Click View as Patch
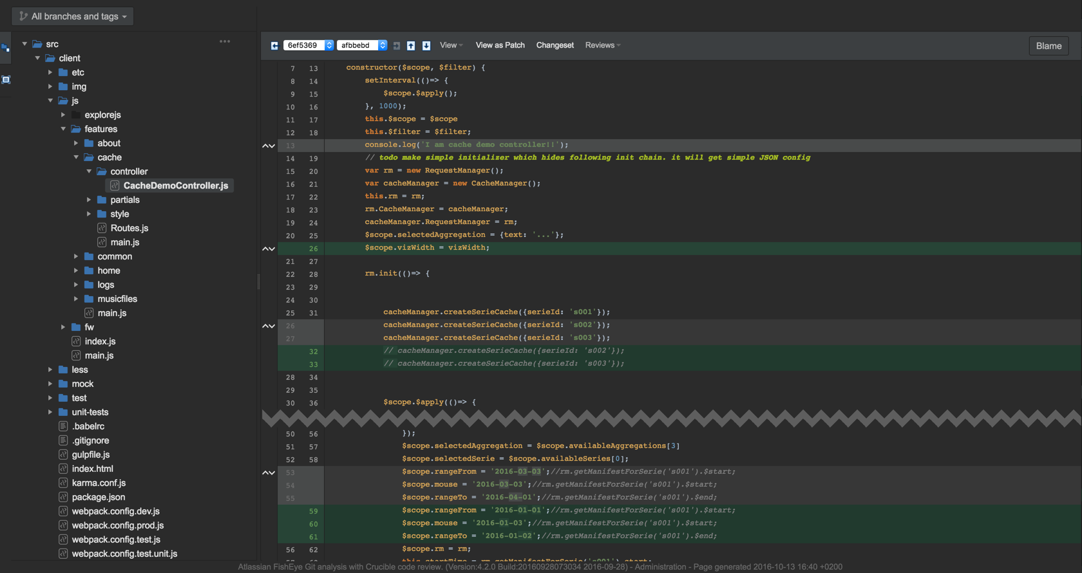 500,45
